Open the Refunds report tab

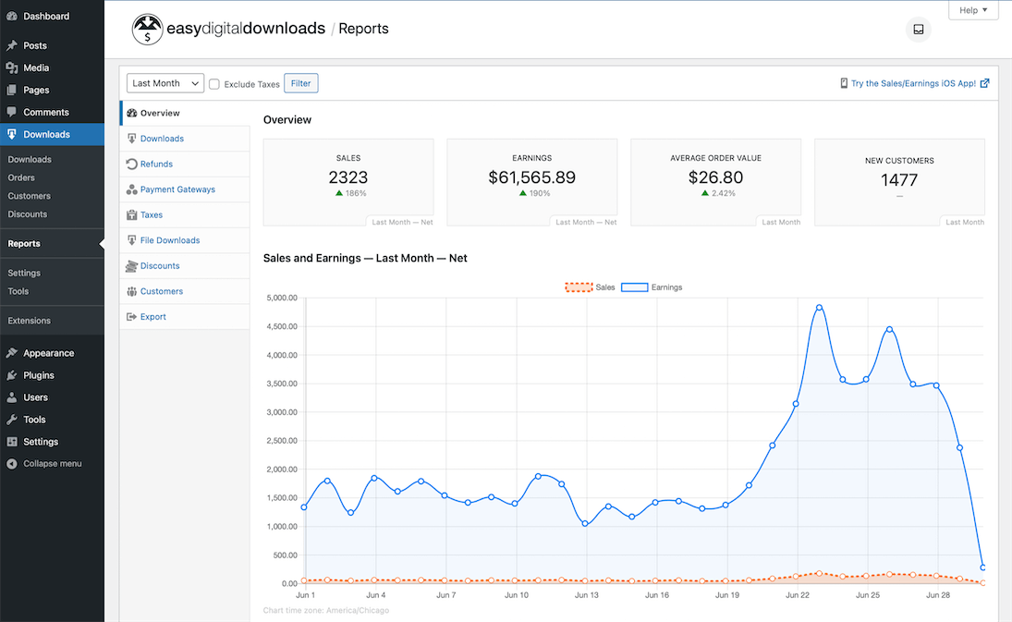tap(185, 164)
